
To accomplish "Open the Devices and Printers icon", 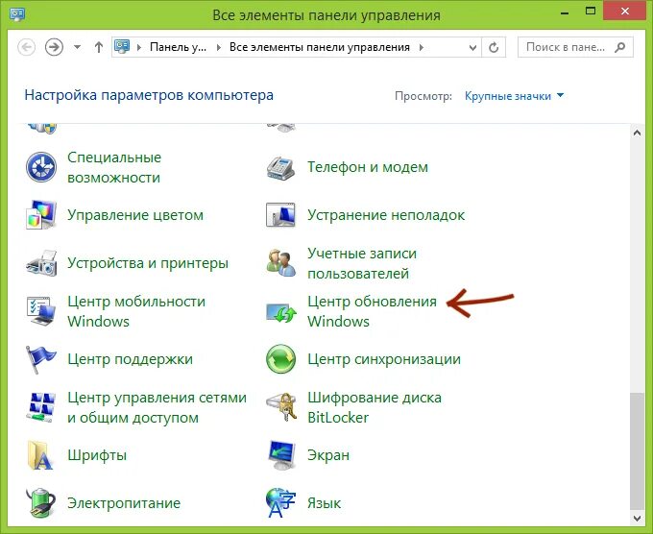I will (x=41, y=263).
